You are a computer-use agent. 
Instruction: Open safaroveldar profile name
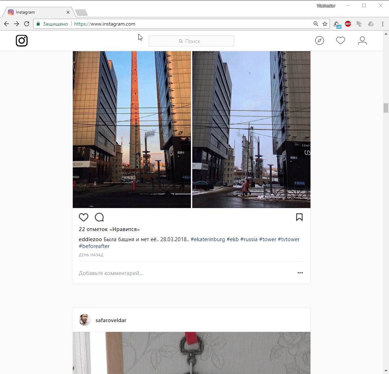[x=111, y=320]
